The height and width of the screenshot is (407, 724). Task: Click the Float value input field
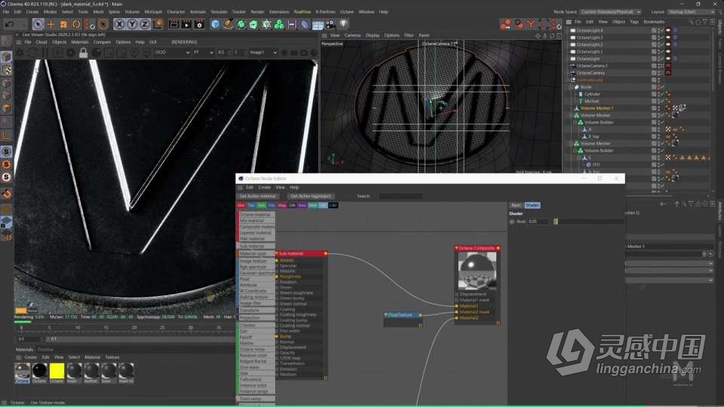(538, 222)
